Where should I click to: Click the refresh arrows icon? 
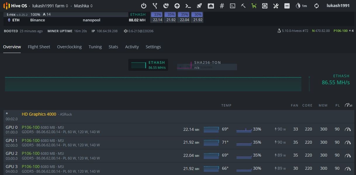click(317, 6)
